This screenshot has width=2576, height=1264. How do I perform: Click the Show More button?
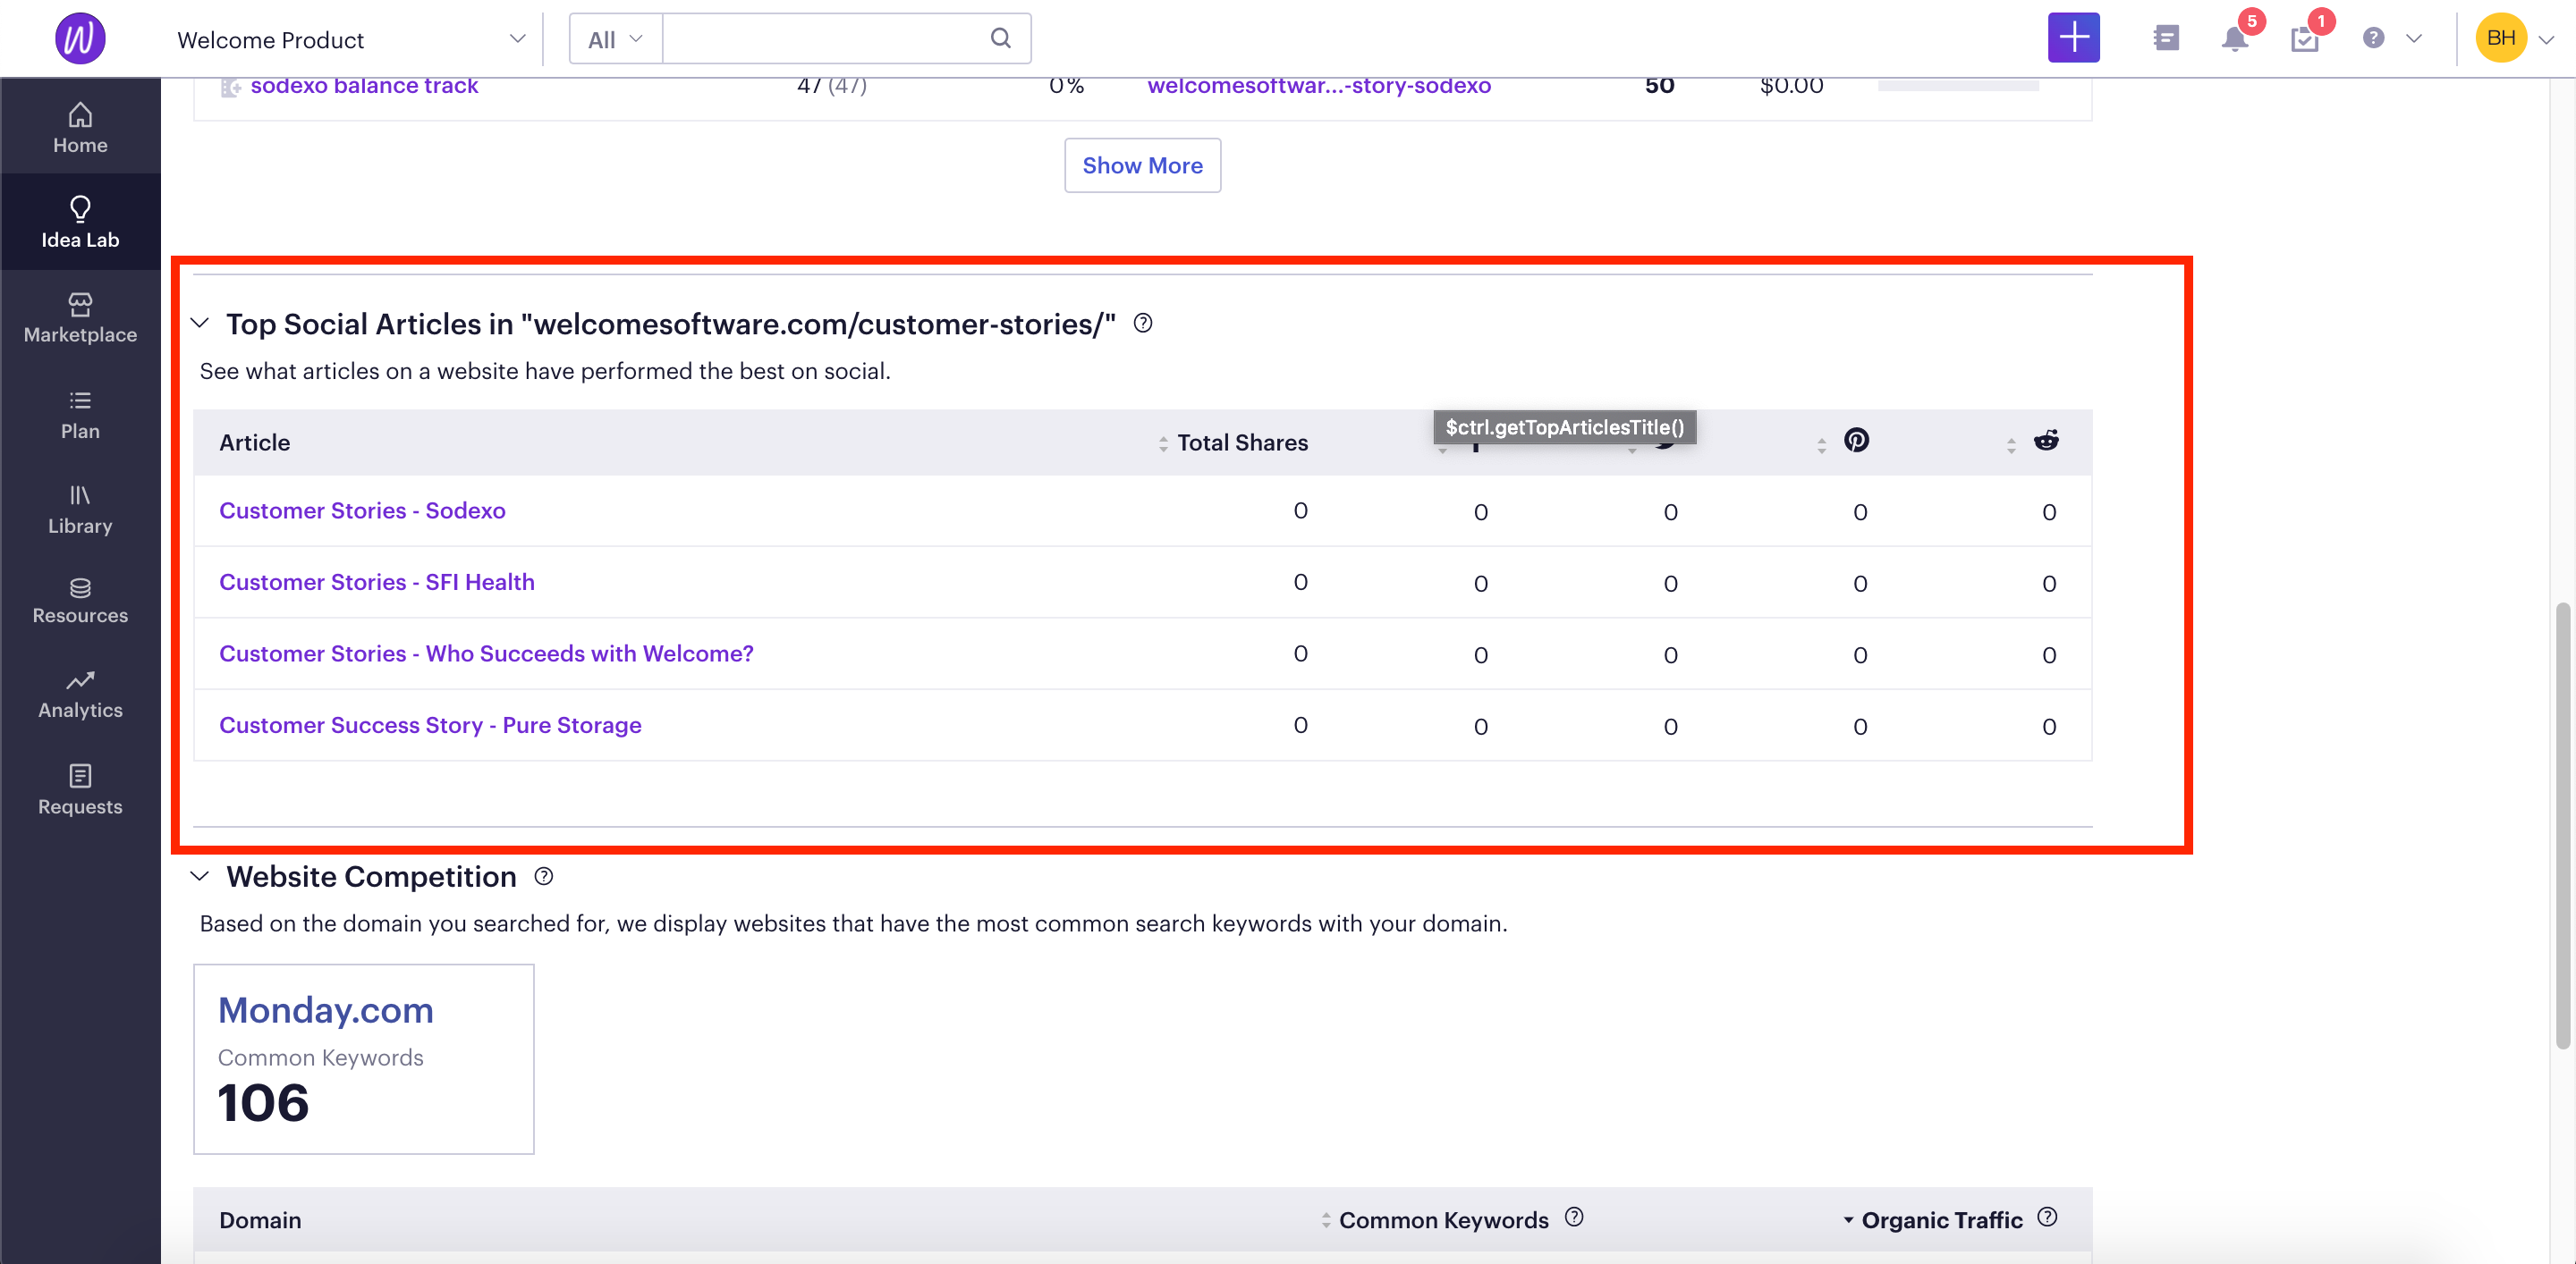(x=1142, y=164)
